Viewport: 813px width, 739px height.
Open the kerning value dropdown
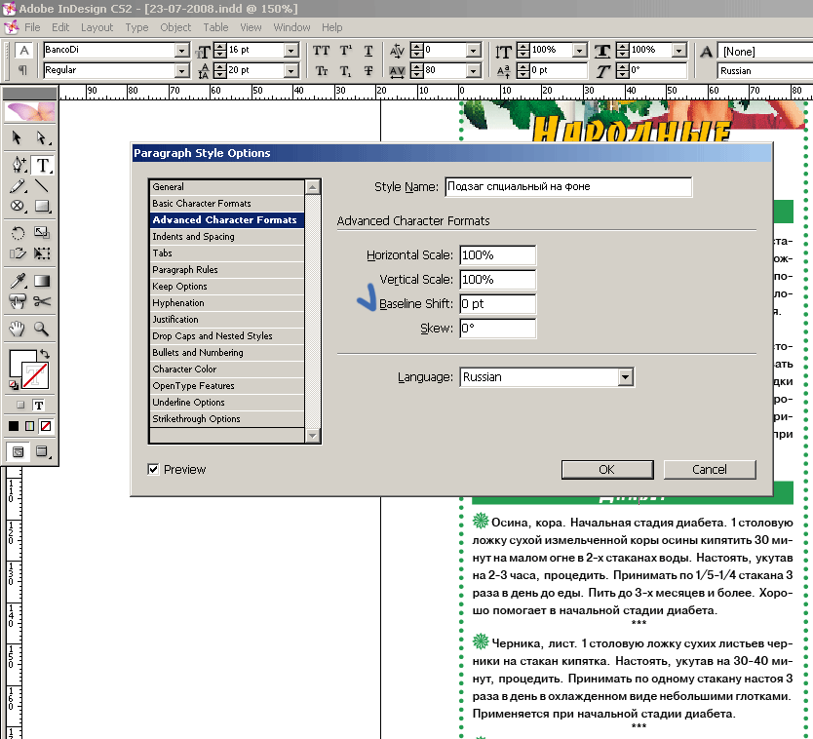click(x=473, y=51)
